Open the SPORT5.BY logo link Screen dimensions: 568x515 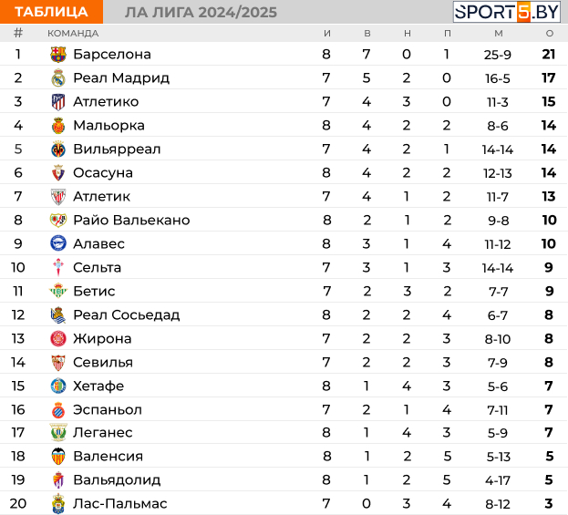(506, 12)
